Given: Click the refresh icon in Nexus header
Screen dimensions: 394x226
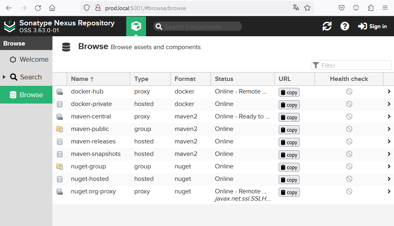Looking at the screenshot, I should (x=327, y=26).
